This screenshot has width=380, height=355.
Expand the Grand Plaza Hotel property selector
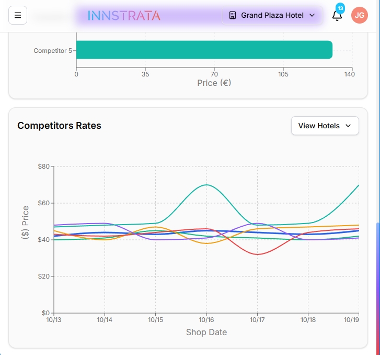point(272,16)
